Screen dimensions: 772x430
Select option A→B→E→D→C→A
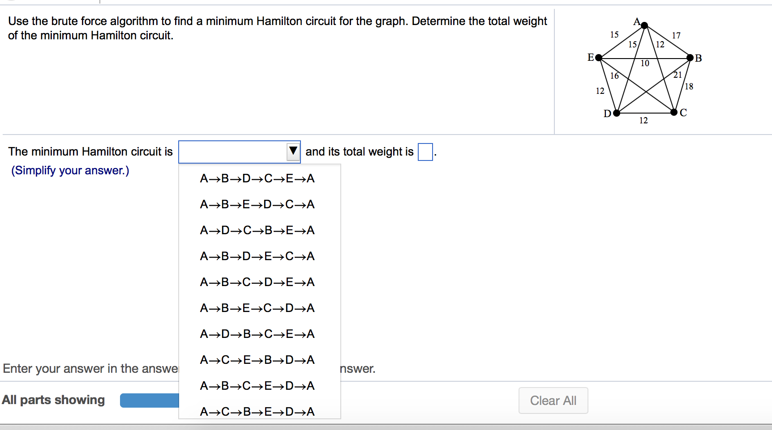[257, 204]
